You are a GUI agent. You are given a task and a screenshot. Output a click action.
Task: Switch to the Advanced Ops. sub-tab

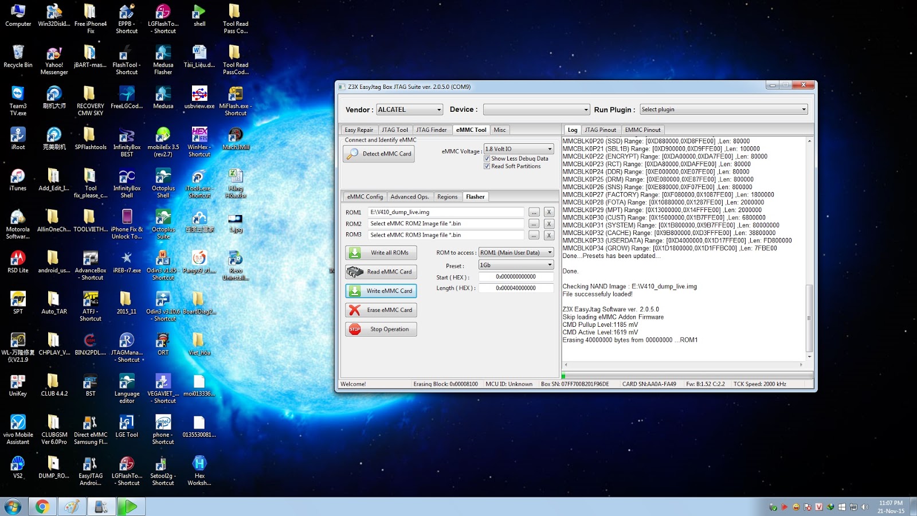click(410, 197)
